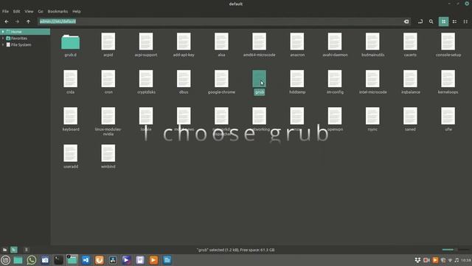The width and height of the screenshot is (472, 266).
Task: Open Visual Studio Code from taskbar
Action: 86,260
